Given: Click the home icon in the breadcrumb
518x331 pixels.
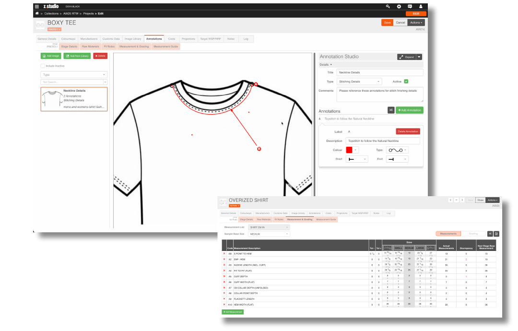Looking at the screenshot, I should [x=37, y=13].
